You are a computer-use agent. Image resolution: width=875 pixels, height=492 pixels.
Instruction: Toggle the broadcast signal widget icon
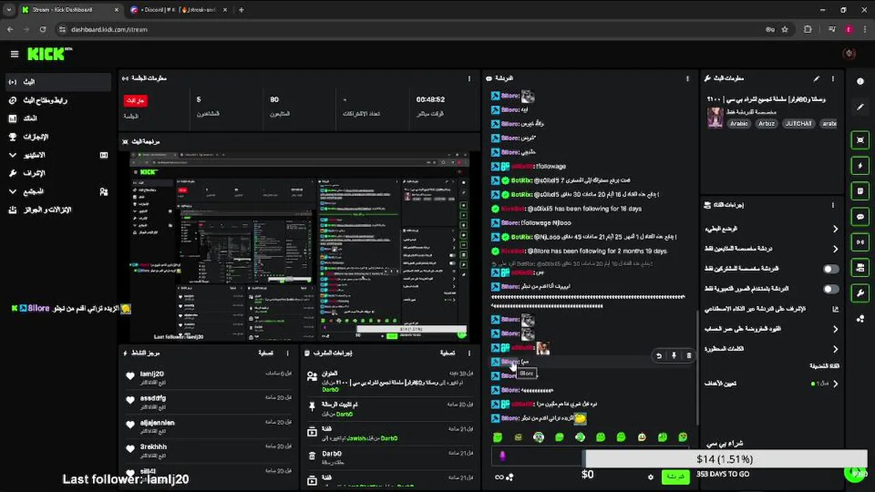click(x=860, y=242)
